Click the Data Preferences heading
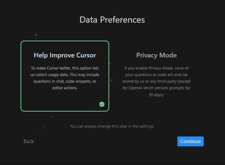This screenshot has height=165, width=225. [x=112, y=20]
